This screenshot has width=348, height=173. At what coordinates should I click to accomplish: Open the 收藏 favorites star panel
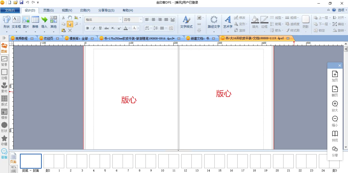[x=4, y=140]
